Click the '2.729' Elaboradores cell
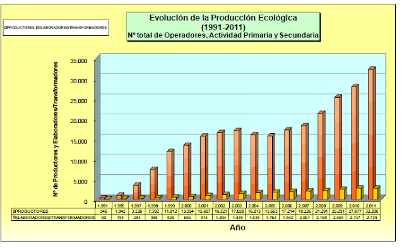The image size is (404, 248). [x=372, y=218]
